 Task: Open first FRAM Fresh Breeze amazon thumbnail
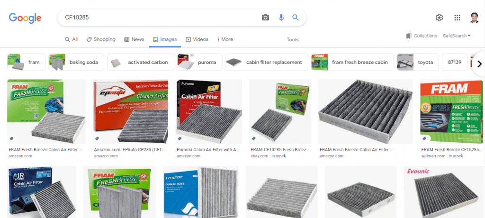pos(46,112)
